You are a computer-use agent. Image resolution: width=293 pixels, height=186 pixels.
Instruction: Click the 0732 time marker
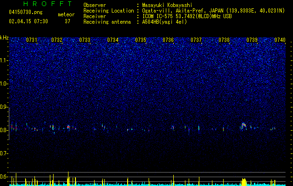(x=57, y=40)
